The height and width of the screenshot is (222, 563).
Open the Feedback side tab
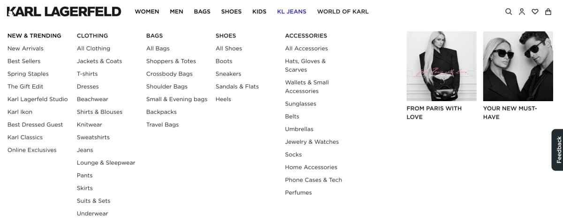pos(557,150)
